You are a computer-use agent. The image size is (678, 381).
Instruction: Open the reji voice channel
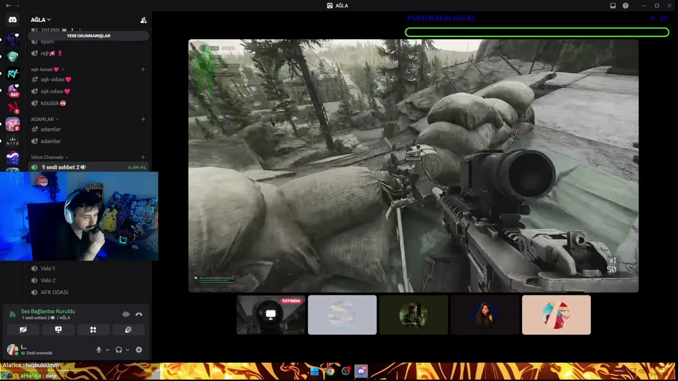88,53
